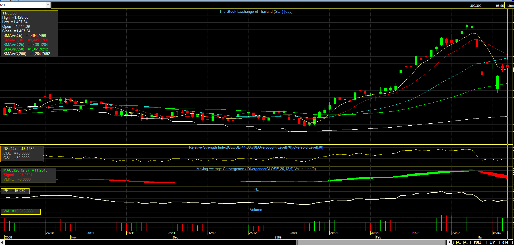Click the Mar month label
514x245 pixels.
[x=480, y=238]
